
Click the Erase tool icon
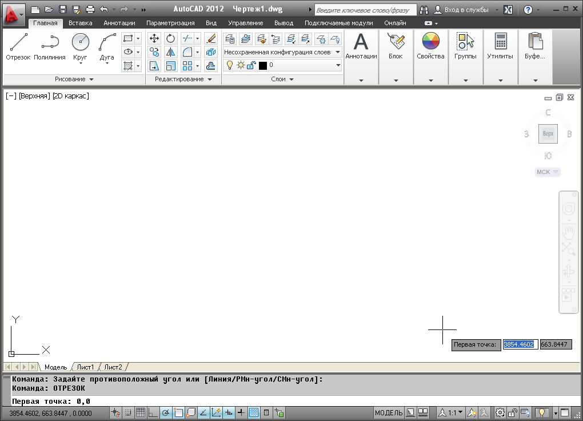211,38
